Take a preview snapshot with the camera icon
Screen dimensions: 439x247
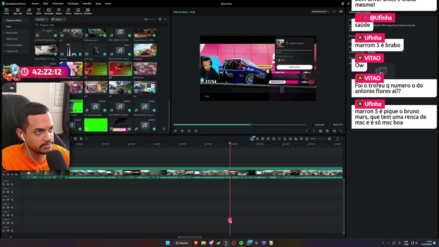tap(327, 131)
